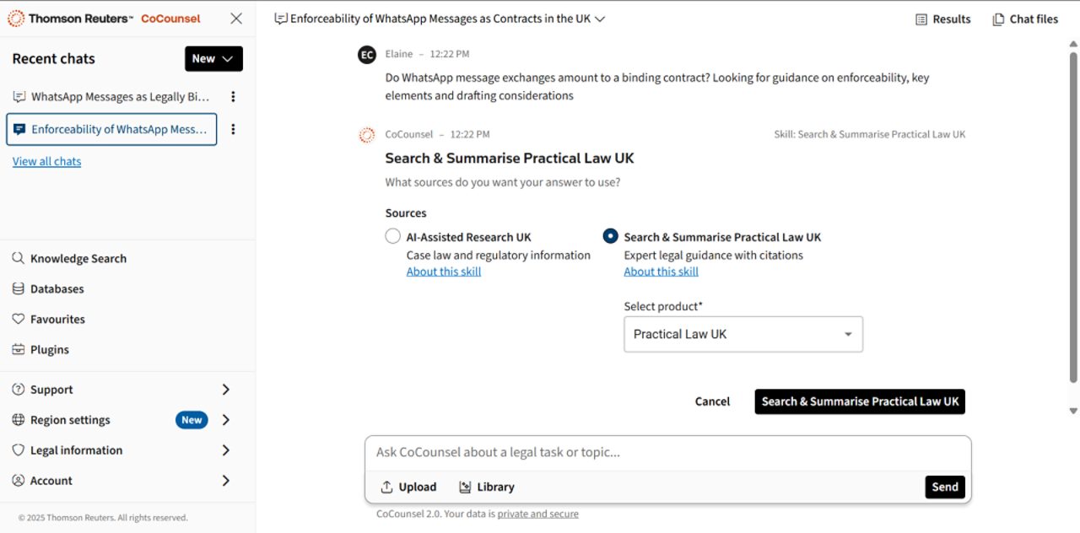Open the Results panel
Screen dimensions: 1080x533
[942, 19]
